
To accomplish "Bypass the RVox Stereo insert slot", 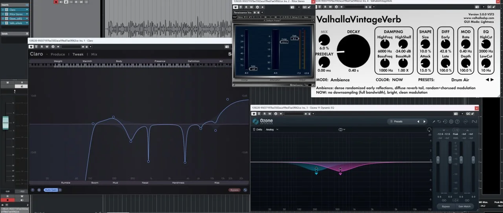I will (3, 14).
